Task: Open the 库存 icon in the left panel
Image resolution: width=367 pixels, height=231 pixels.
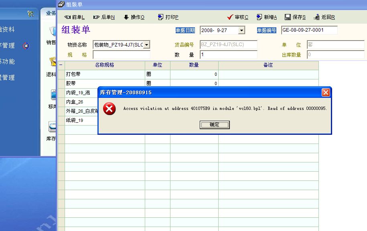Action: pos(52,128)
